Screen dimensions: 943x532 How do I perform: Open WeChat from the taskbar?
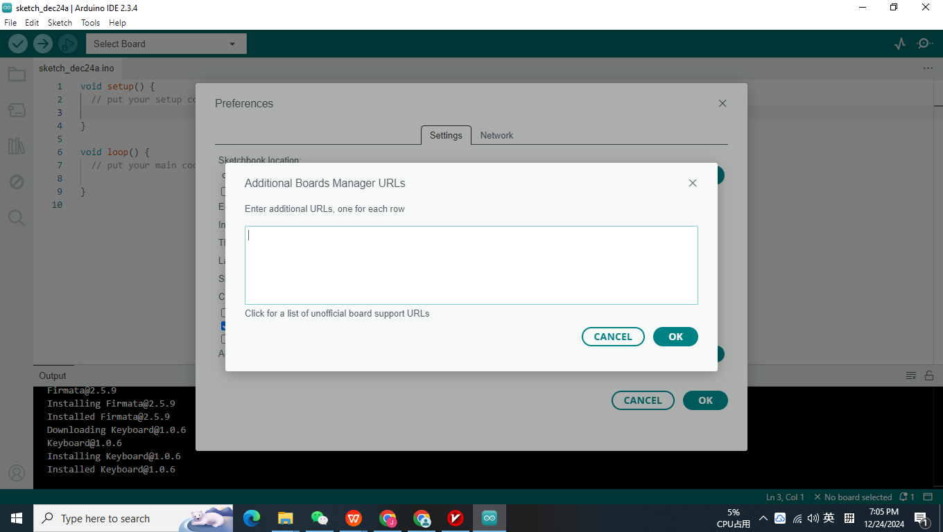pos(320,518)
